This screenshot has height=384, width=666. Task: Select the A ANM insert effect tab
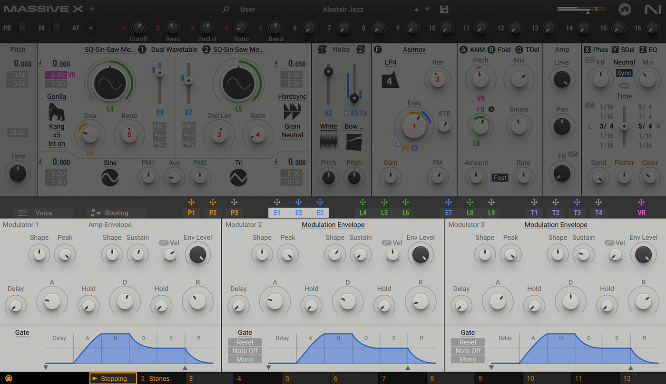(x=472, y=49)
